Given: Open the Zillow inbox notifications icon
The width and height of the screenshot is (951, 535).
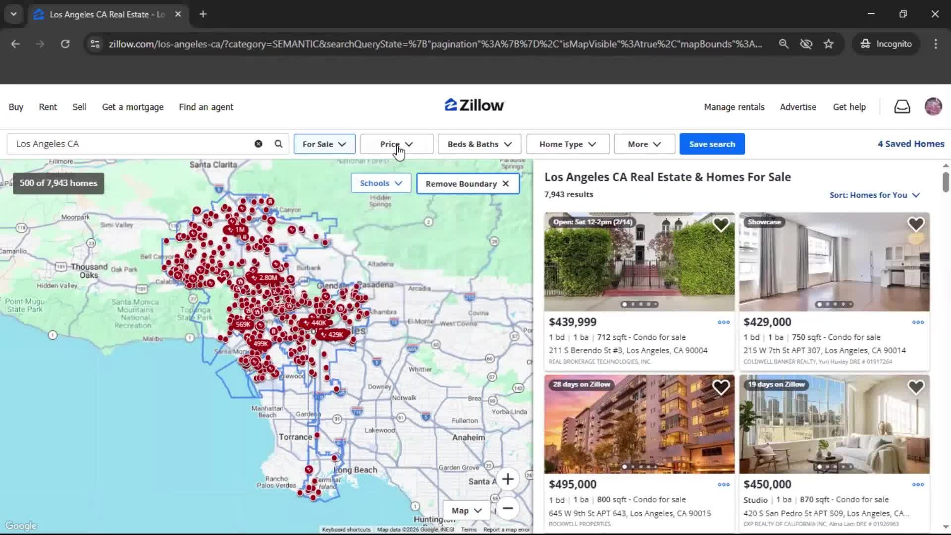Looking at the screenshot, I should (x=902, y=107).
